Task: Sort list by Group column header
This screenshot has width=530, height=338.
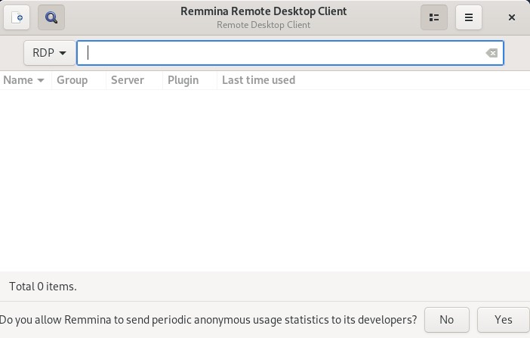Action: pyautogui.click(x=72, y=80)
